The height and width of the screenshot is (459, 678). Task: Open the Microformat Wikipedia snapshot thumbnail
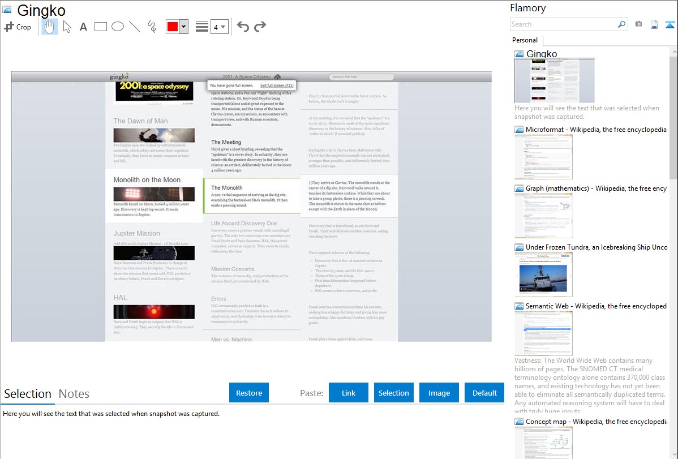click(543, 157)
